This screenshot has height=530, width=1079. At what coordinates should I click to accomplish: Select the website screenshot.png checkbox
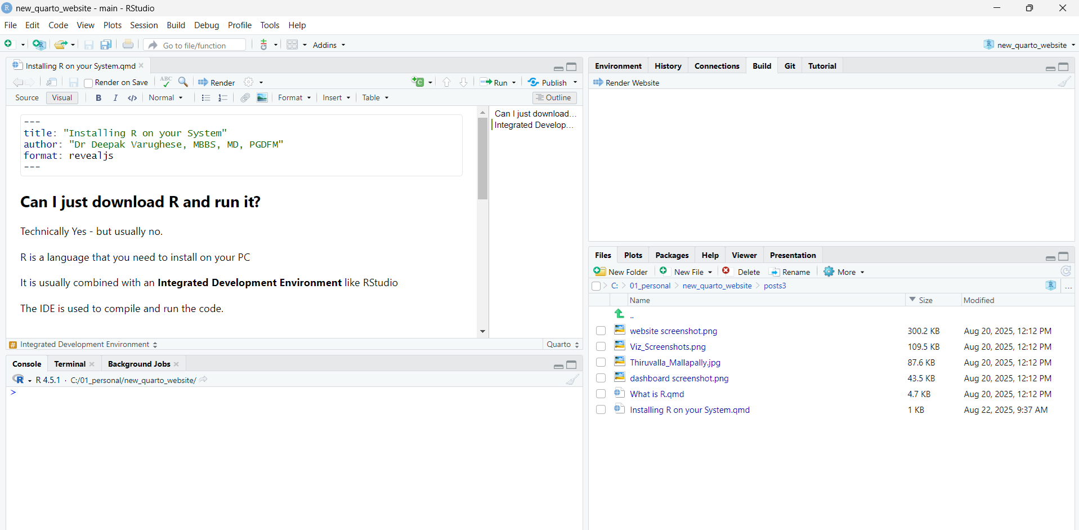(601, 331)
